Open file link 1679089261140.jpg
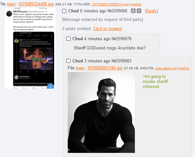The width and height of the screenshot is (195, 157). coord(104,68)
